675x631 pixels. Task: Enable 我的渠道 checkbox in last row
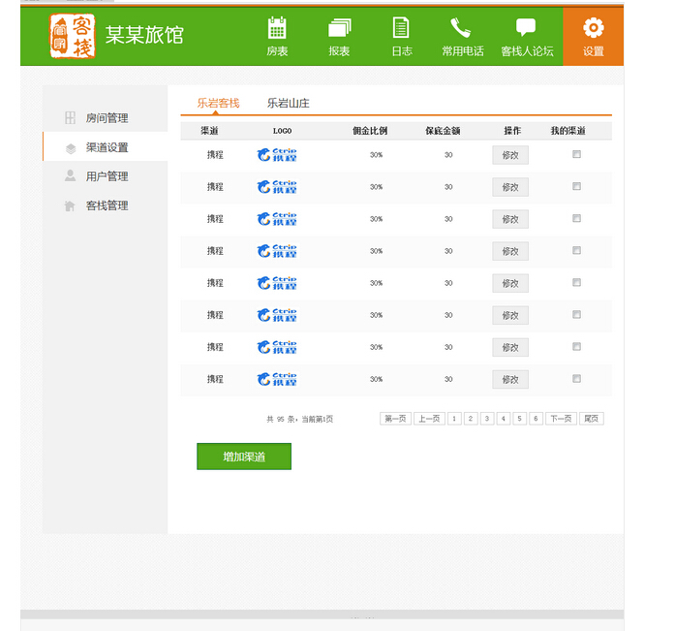[x=577, y=378]
